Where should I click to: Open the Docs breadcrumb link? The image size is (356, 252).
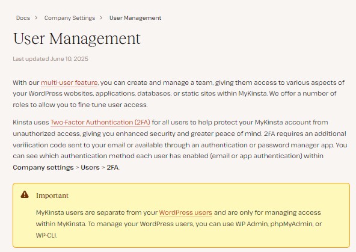pyautogui.click(x=23, y=18)
